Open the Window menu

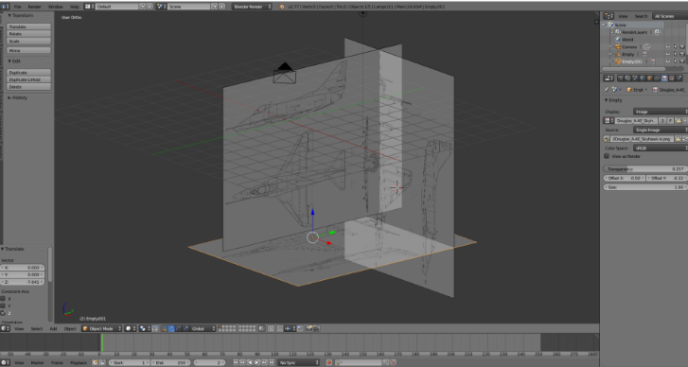coord(55,7)
